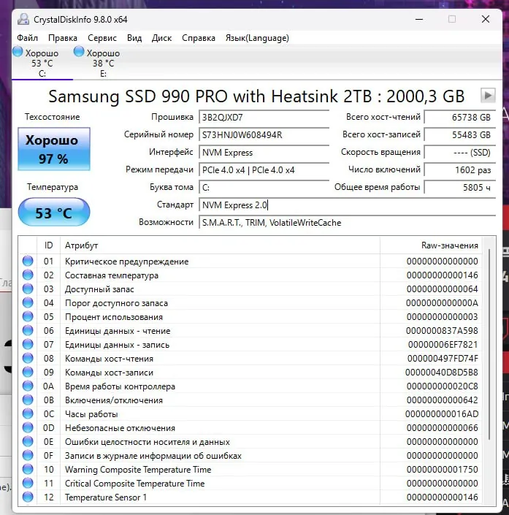Viewport: 509px width, 515px height.
Task: Click the serial number field S73HNJ0W608494R
Action: click(264, 134)
